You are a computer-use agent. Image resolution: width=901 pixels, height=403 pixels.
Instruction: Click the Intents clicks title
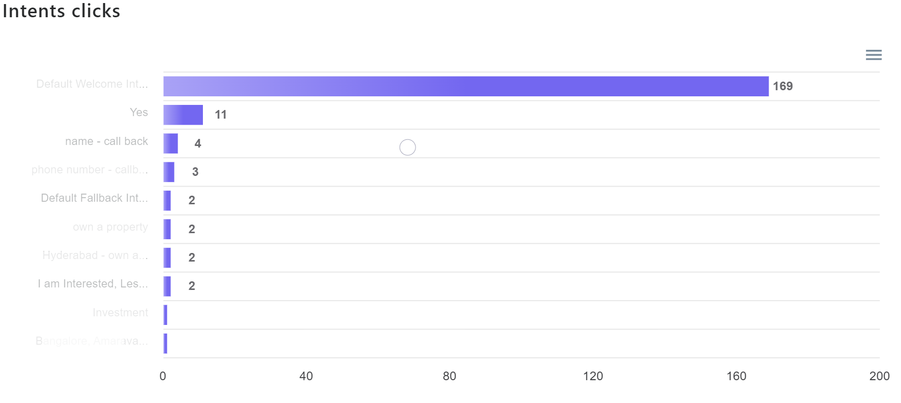click(x=61, y=11)
